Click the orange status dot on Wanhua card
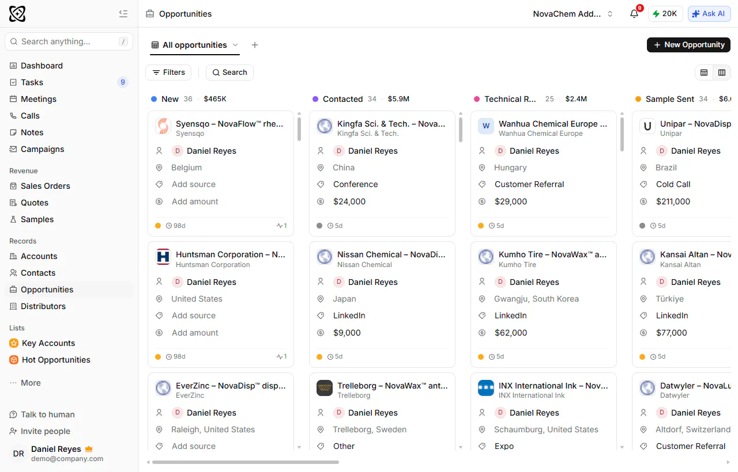 481,226
